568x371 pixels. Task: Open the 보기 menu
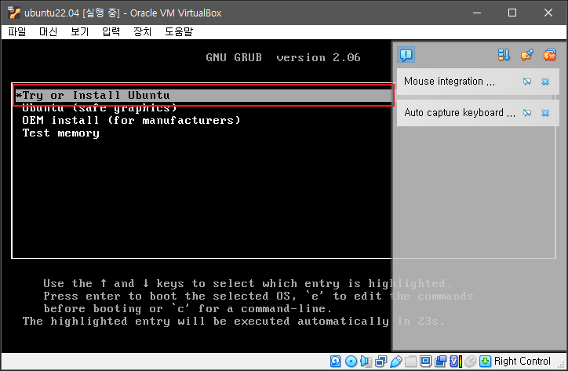pos(80,31)
